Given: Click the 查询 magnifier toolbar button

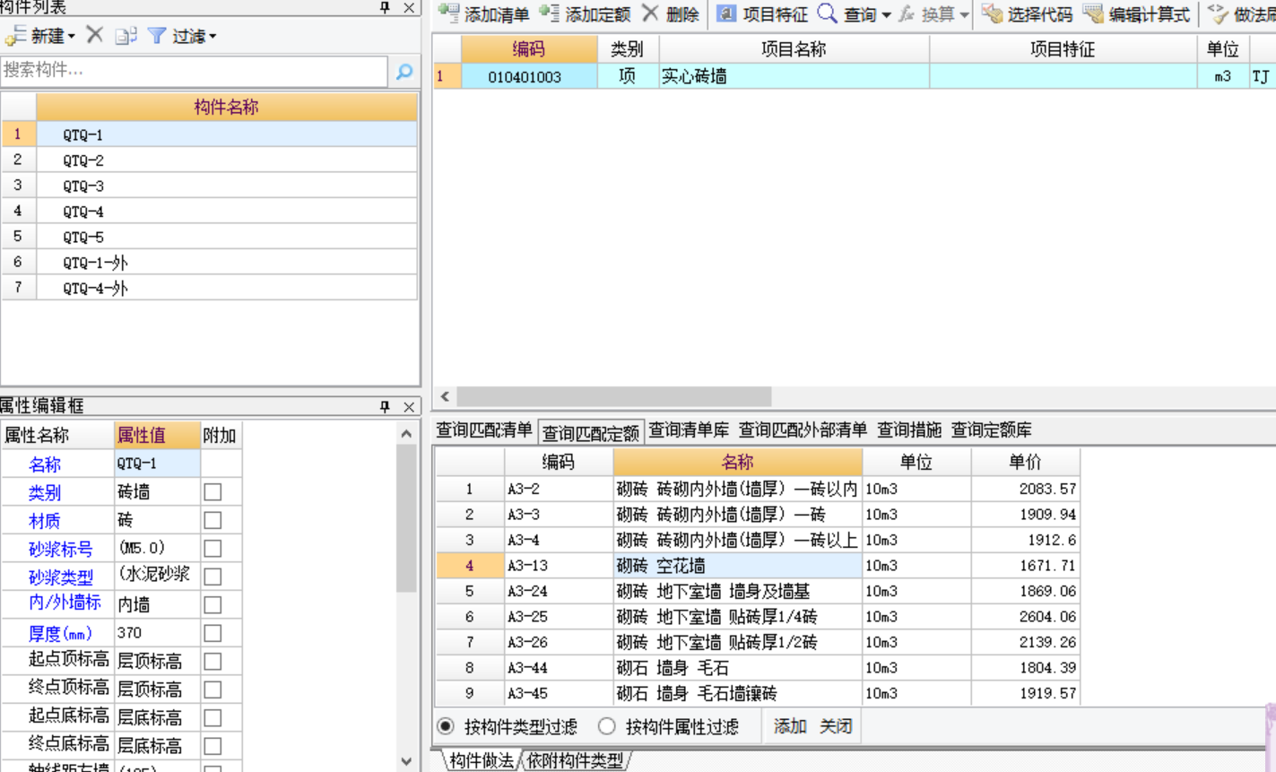Looking at the screenshot, I should (x=827, y=13).
